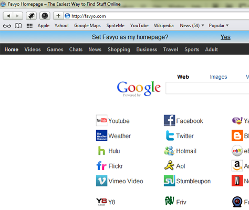Open the Shopping navigation tab
The width and height of the screenshot is (249, 210).
pos(119,49)
